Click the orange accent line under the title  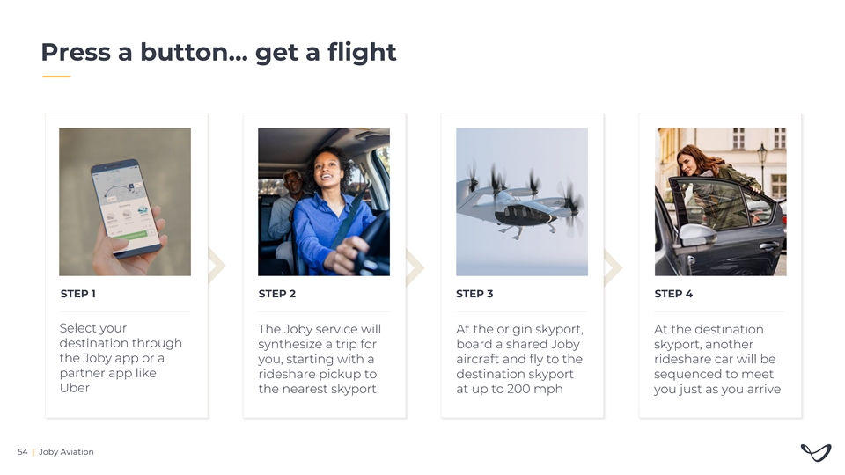(x=56, y=77)
